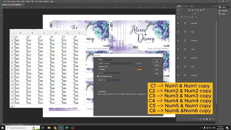Open the notification center icon

point(227,128)
